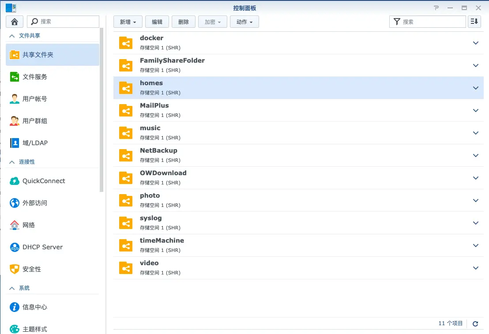The height and width of the screenshot is (334, 489).
Task: Open the Create (新增) dropdown
Action: click(128, 22)
